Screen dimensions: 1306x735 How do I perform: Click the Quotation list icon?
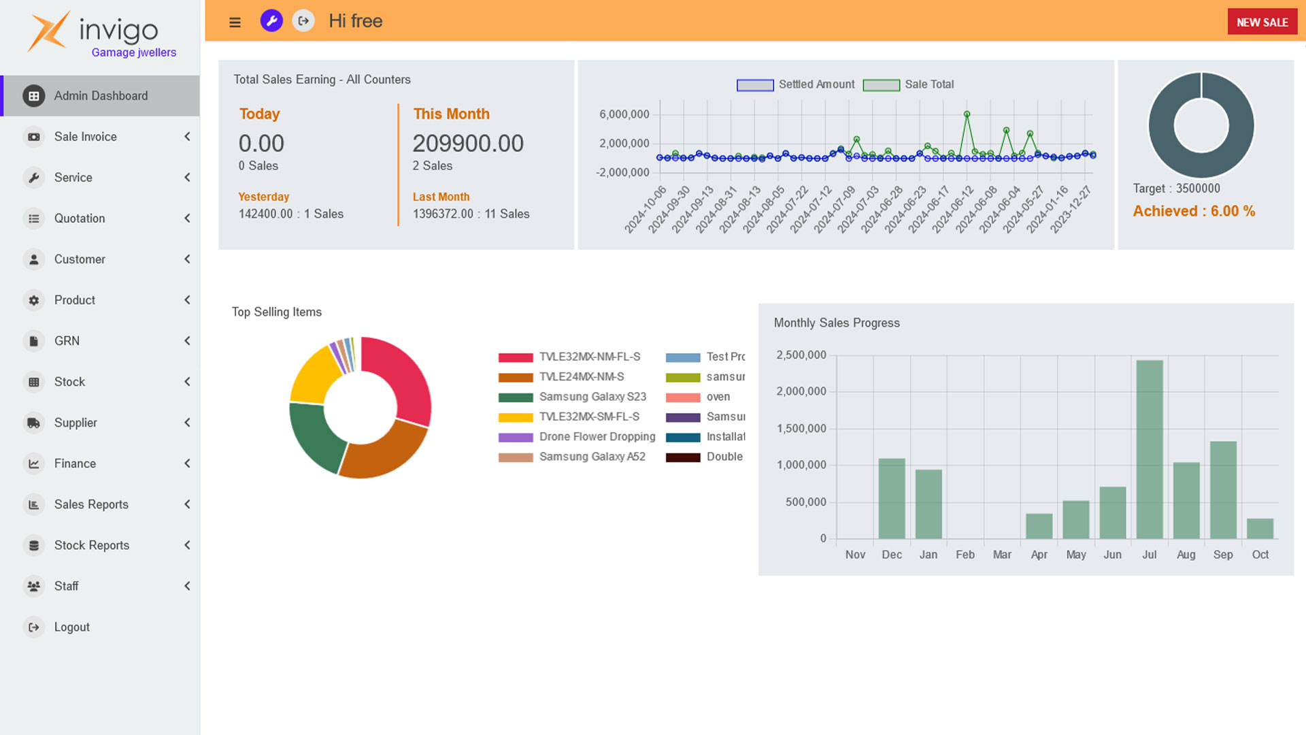34,218
